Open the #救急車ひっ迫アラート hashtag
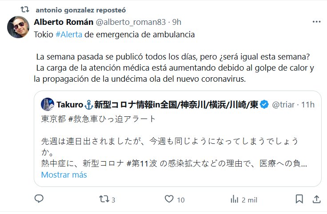 [x=112, y=119]
